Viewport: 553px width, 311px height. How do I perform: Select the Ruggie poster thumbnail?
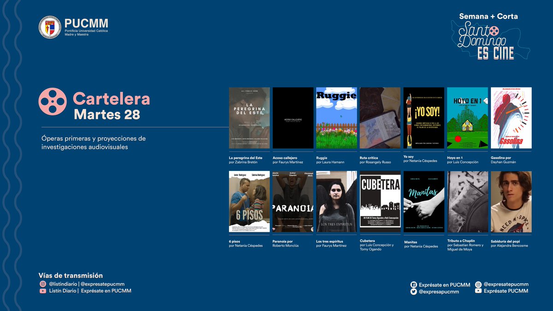(x=336, y=118)
